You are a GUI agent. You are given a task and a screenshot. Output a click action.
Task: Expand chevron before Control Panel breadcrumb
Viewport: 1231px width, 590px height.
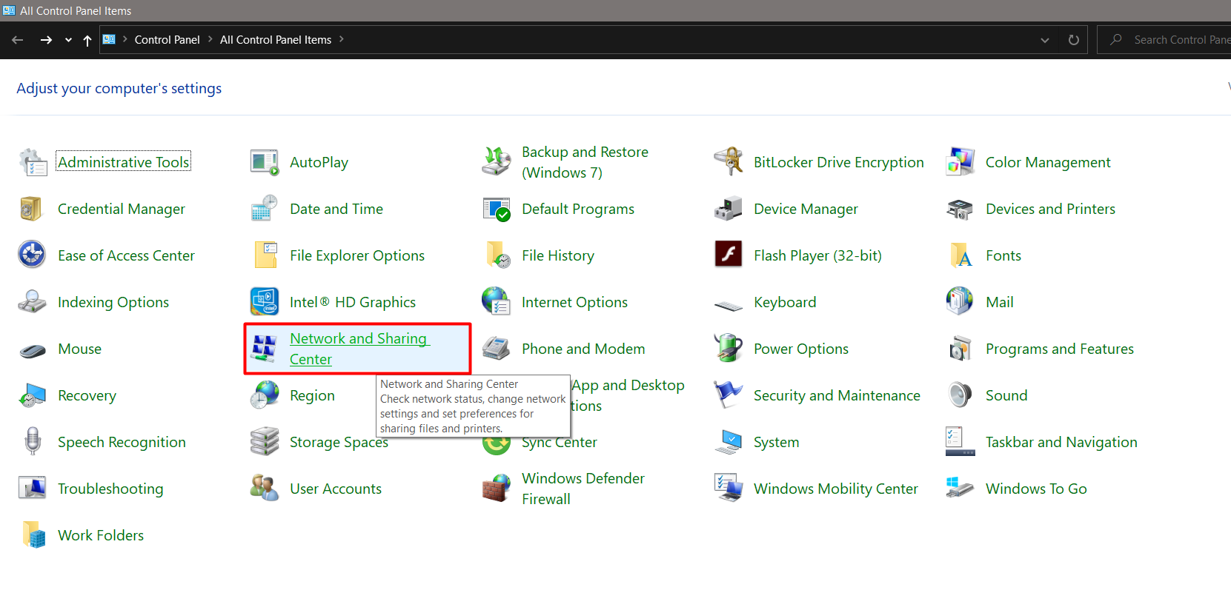[125, 39]
